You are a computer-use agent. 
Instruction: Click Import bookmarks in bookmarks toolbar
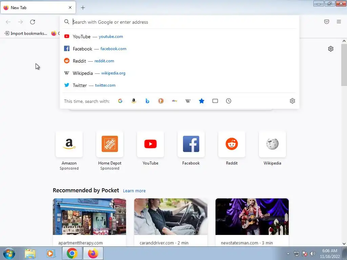click(x=26, y=34)
